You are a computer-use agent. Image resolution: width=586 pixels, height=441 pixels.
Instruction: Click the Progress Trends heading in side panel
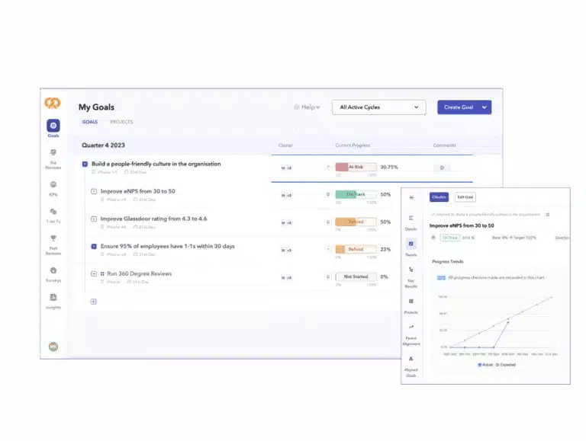pyautogui.click(x=448, y=262)
